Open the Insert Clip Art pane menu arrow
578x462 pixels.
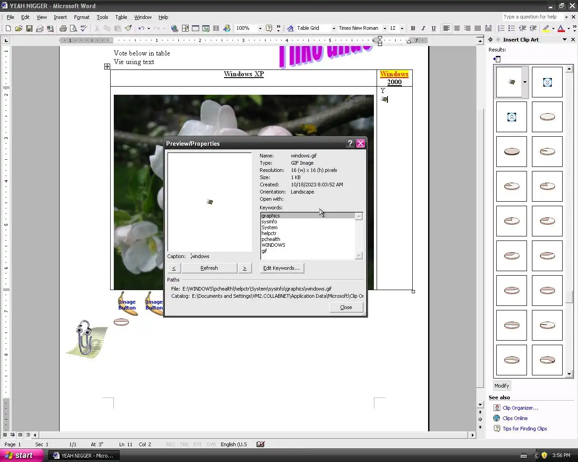564,40
